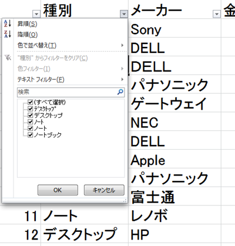
Task: Select the DELL cell directly below Sony
Action: (174, 46)
